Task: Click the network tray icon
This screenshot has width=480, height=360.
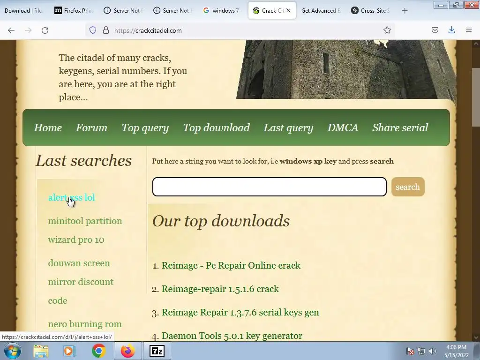Action: [x=421, y=351]
